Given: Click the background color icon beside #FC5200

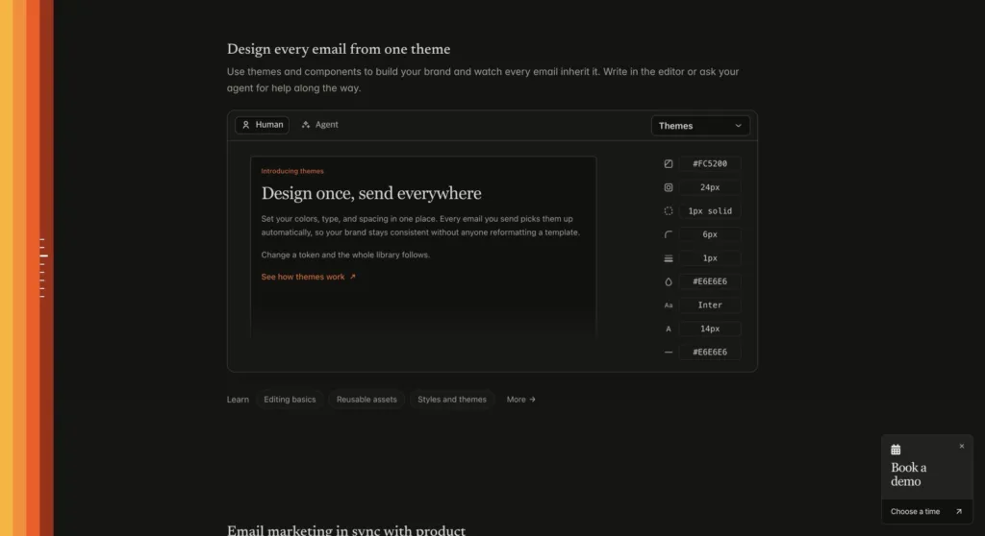Looking at the screenshot, I should 669,164.
